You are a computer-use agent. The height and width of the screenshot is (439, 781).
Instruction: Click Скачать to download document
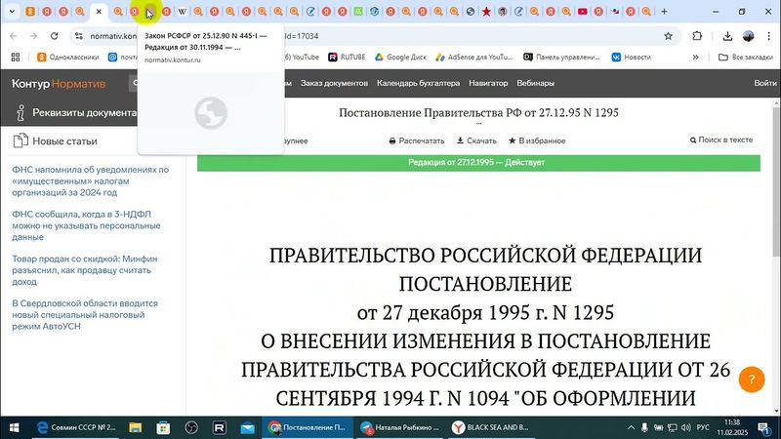476,140
